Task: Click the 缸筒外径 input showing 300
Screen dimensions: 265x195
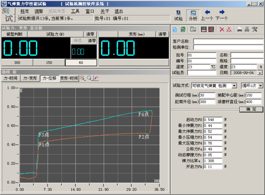Action: (207, 102)
